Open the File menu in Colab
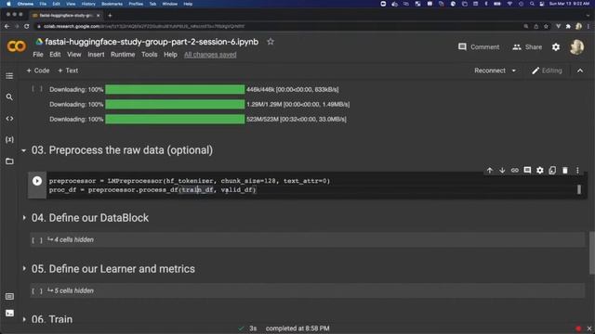 [38, 55]
